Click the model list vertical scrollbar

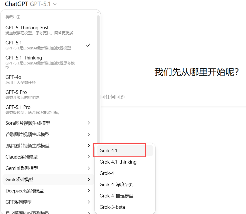coord(98,79)
